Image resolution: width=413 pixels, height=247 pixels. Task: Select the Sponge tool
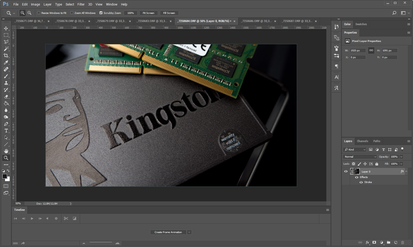[6, 117]
